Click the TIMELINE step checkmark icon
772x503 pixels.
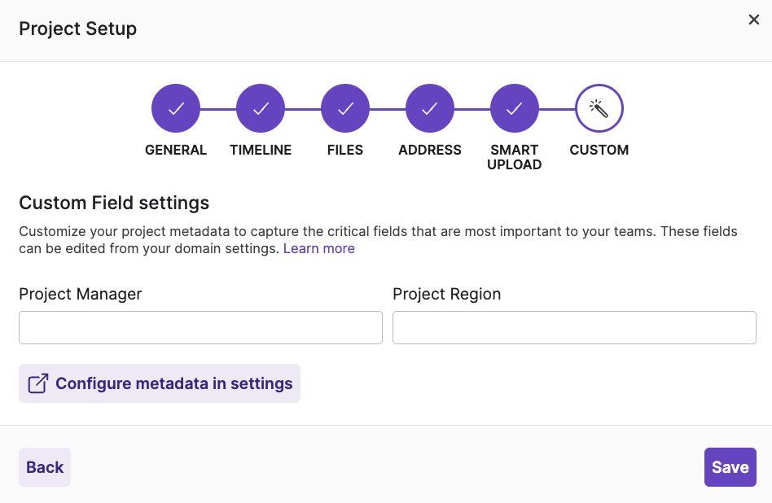pos(261,107)
